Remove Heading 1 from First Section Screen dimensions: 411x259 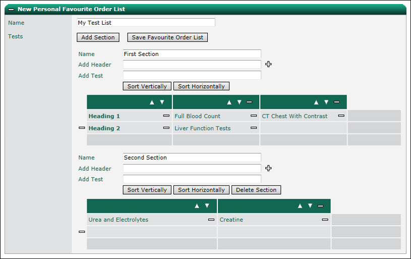166,115
